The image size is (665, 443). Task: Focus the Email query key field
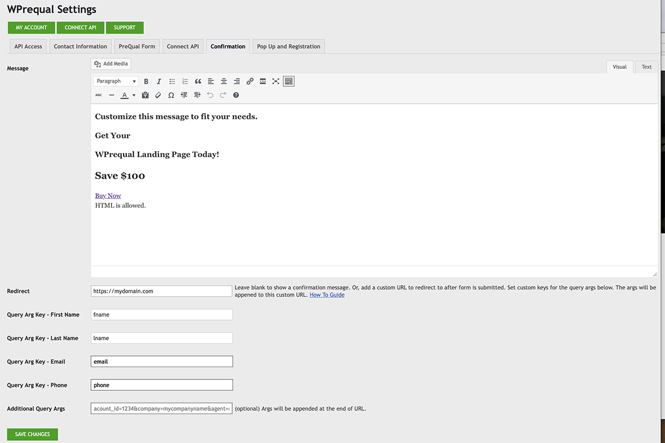coord(162,362)
